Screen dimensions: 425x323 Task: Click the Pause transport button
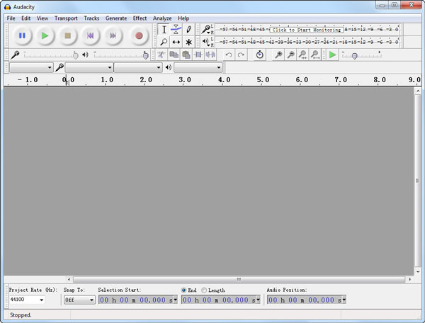22,35
